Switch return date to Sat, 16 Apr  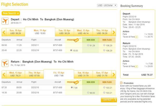point(83,74)
